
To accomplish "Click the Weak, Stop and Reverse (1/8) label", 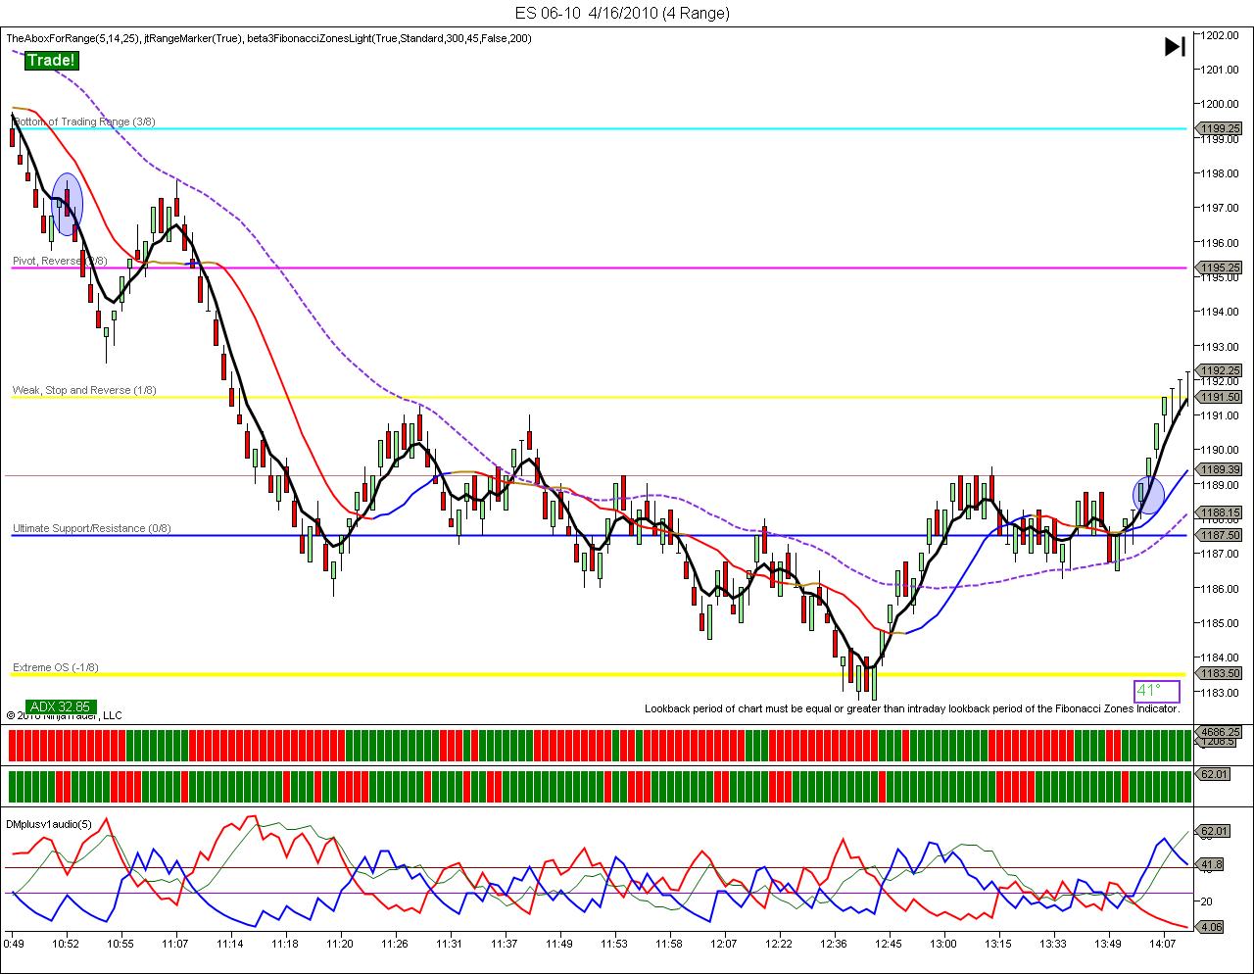I will click(x=84, y=390).
